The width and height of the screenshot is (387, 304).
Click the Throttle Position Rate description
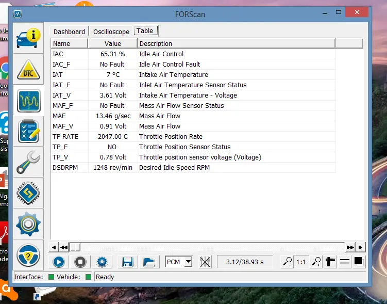coord(171,137)
